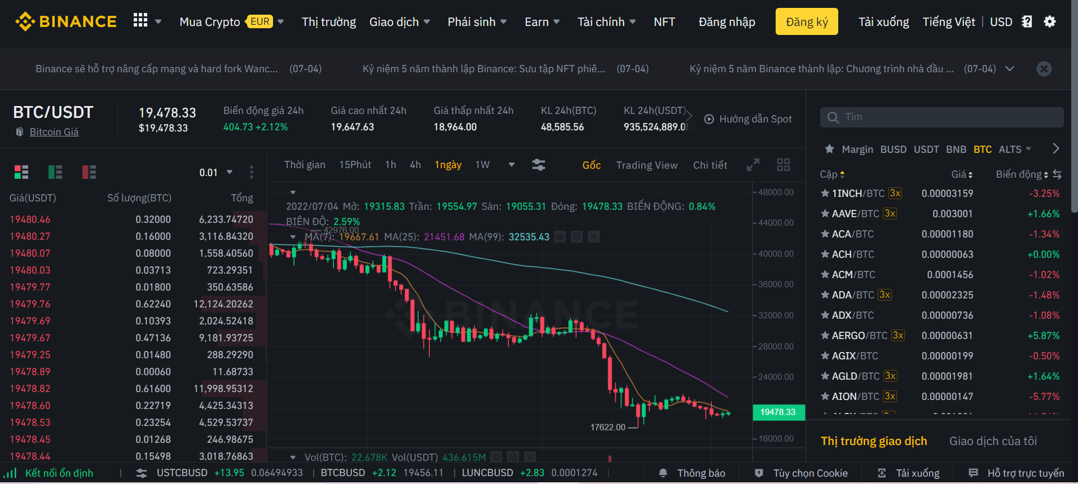1078x484 pixels.
Task: Click the search magnifier icon
Action: [833, 117]
